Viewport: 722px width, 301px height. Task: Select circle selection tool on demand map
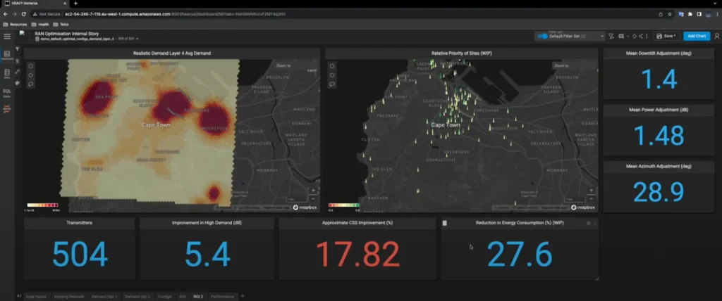(x=30, y=65)
